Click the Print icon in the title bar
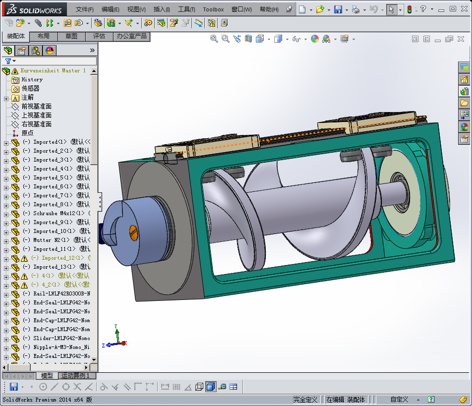 click(x=355, y=9)
